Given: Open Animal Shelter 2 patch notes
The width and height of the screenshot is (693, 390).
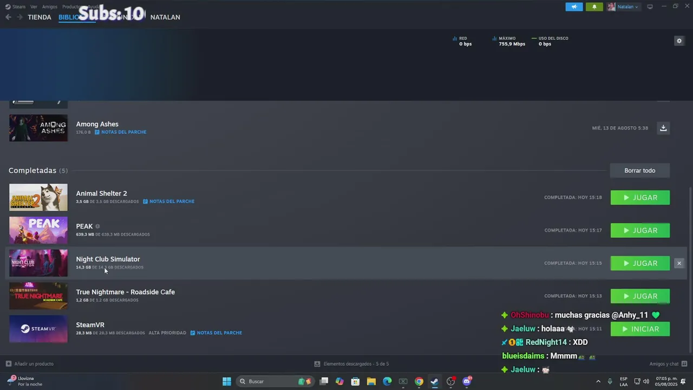Looking at the screenshot, I should click(x=168, y=201).
